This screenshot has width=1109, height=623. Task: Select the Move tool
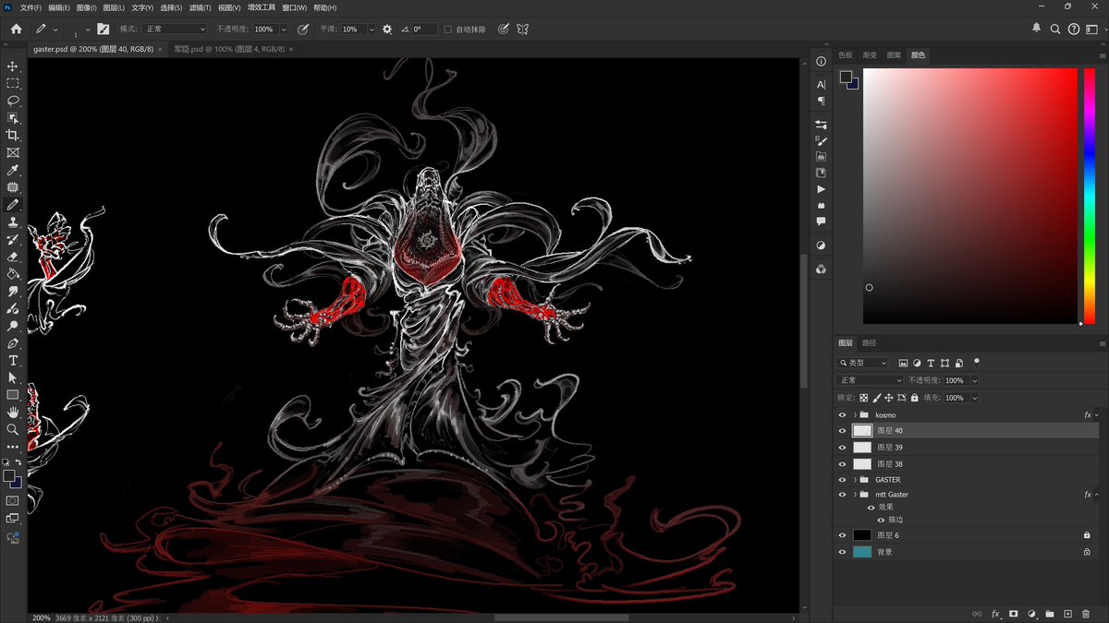(x=13, y=66)
